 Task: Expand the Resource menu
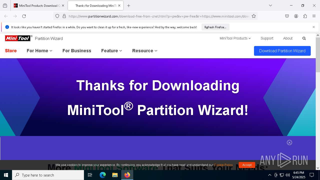coord(145,51)
